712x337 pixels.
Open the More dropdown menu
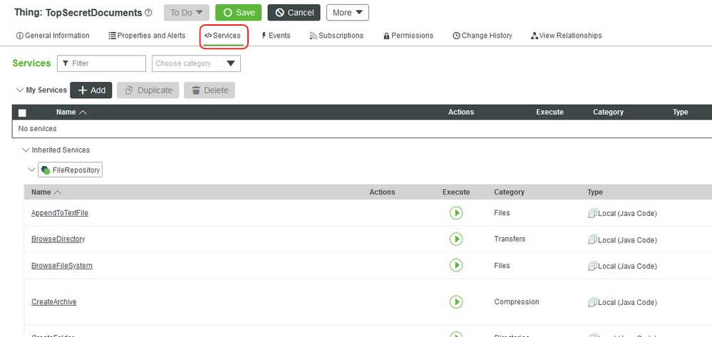pyautogui.click(x=347, y=13)
